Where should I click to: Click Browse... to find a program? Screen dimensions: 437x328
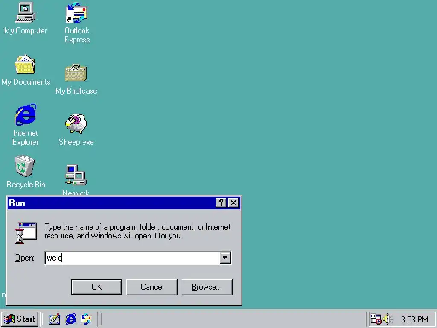coord(207,287)
